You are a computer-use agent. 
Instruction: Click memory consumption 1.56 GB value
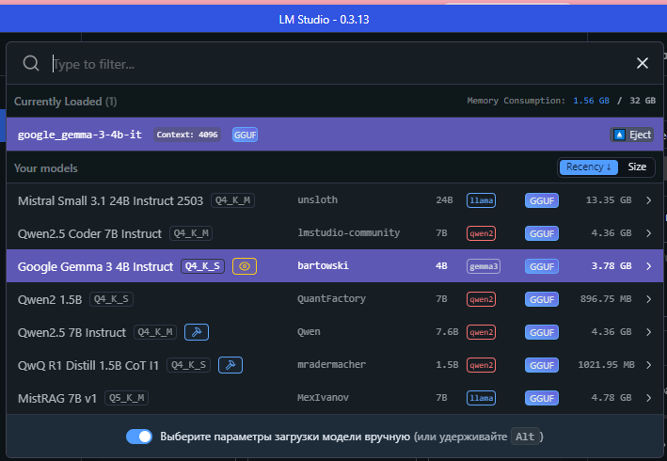click(x=591, y=101)
